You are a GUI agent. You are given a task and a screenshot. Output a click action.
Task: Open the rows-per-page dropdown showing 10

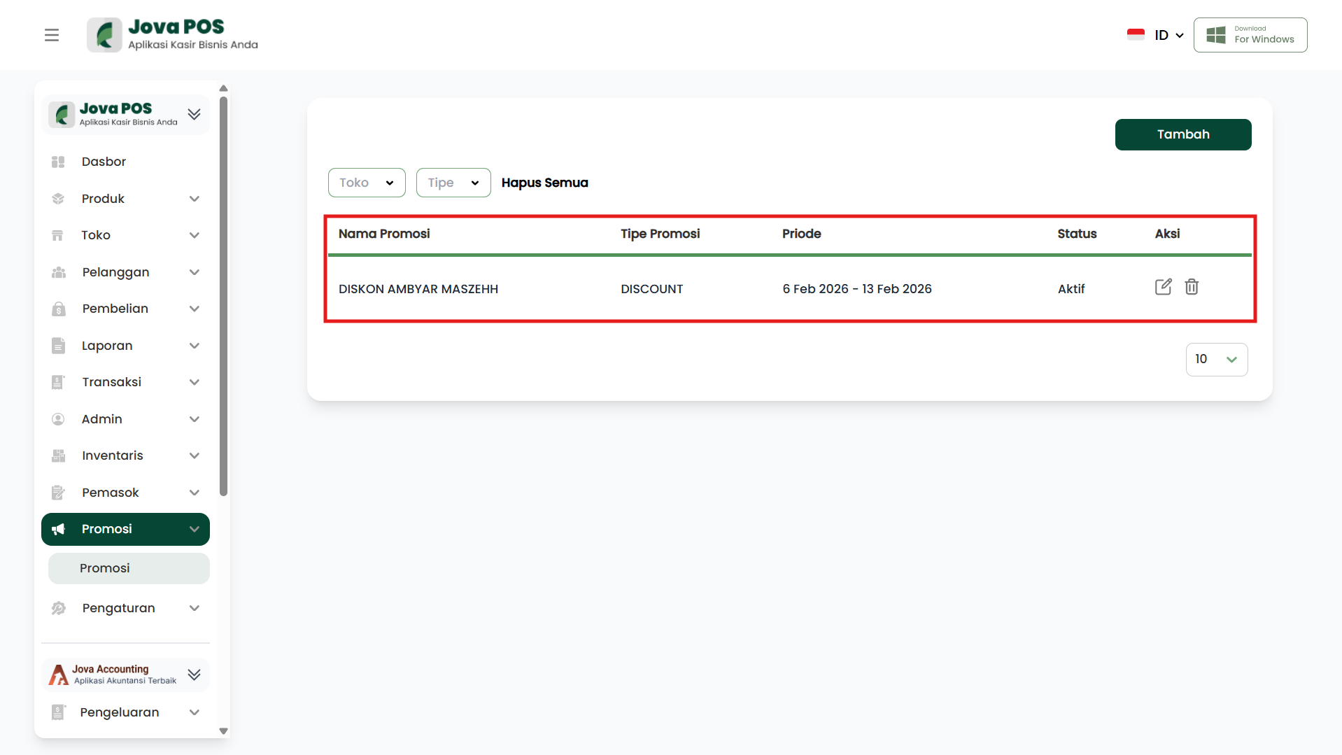pos(1216,360)
